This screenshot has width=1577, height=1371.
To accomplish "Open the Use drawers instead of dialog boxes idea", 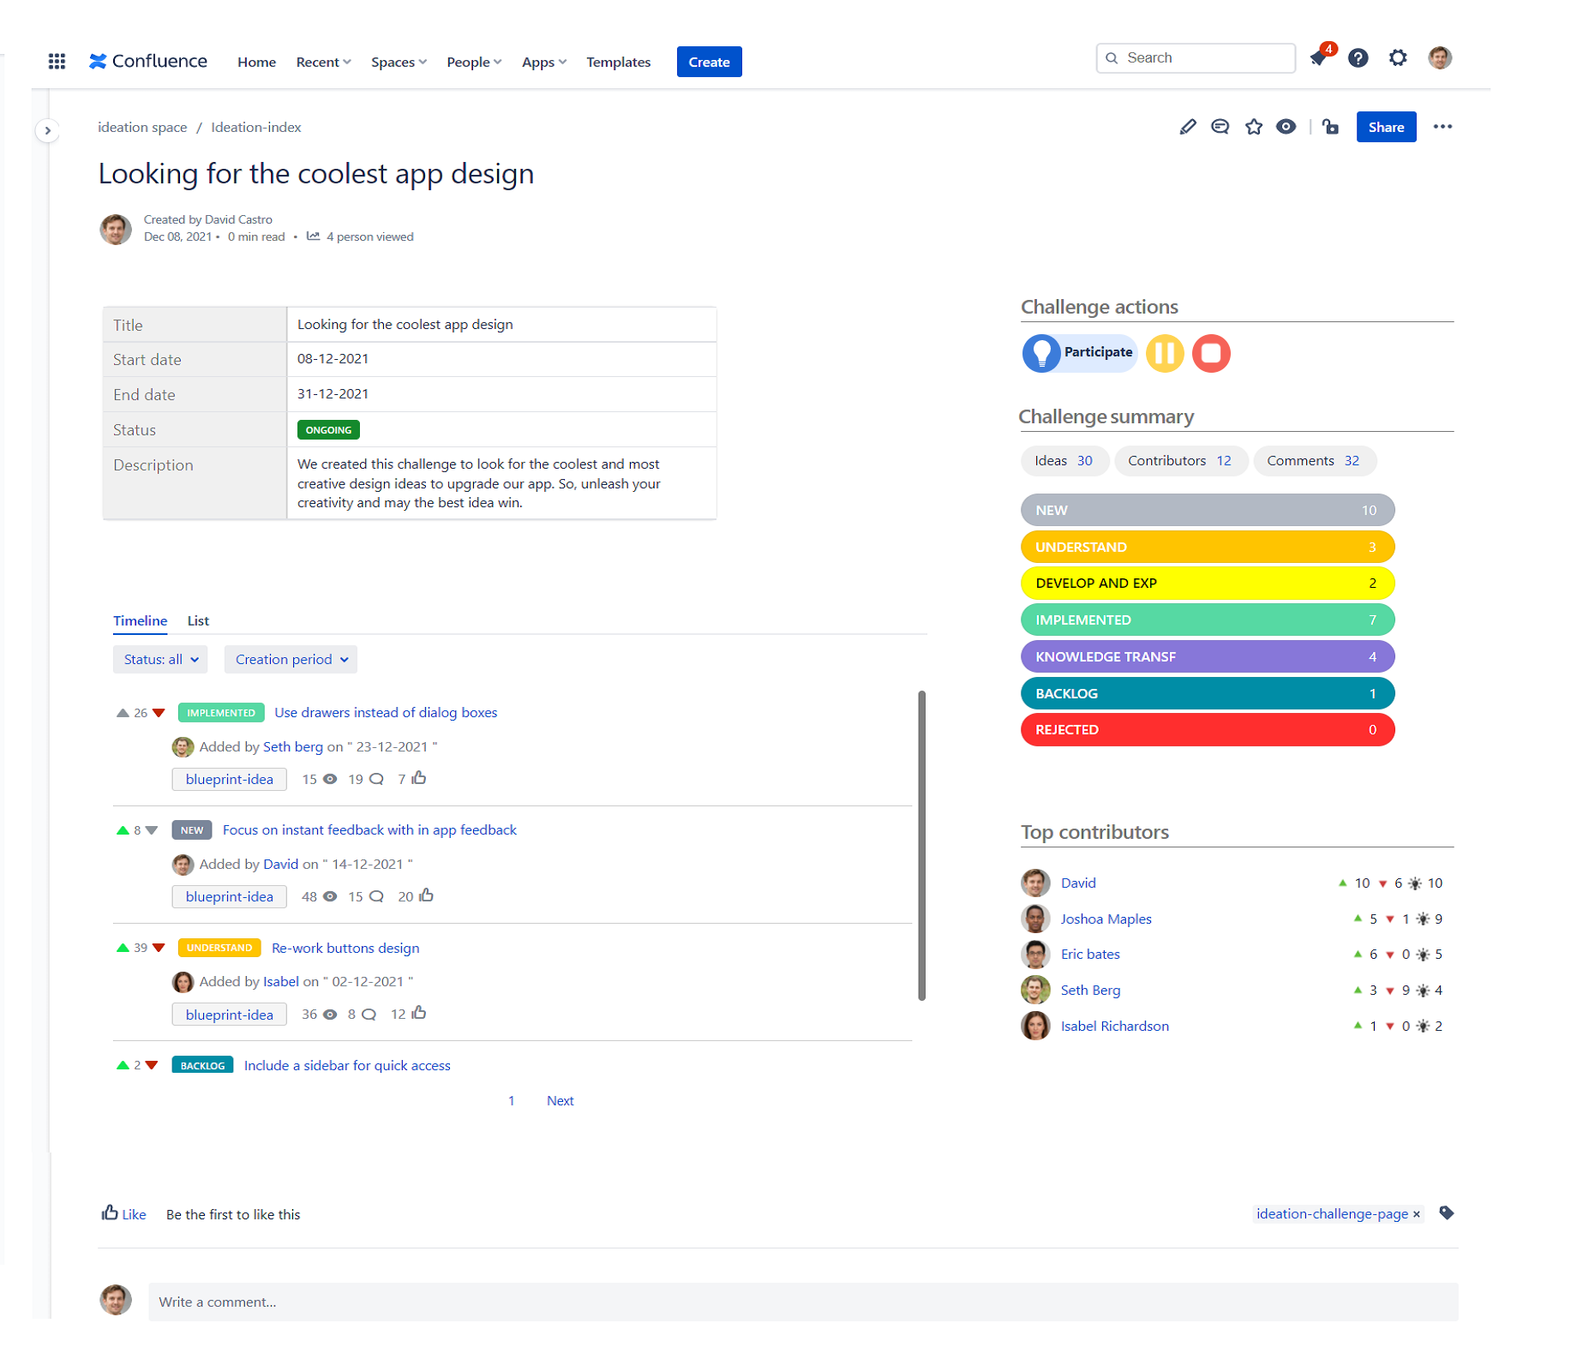I will point(385,712).
